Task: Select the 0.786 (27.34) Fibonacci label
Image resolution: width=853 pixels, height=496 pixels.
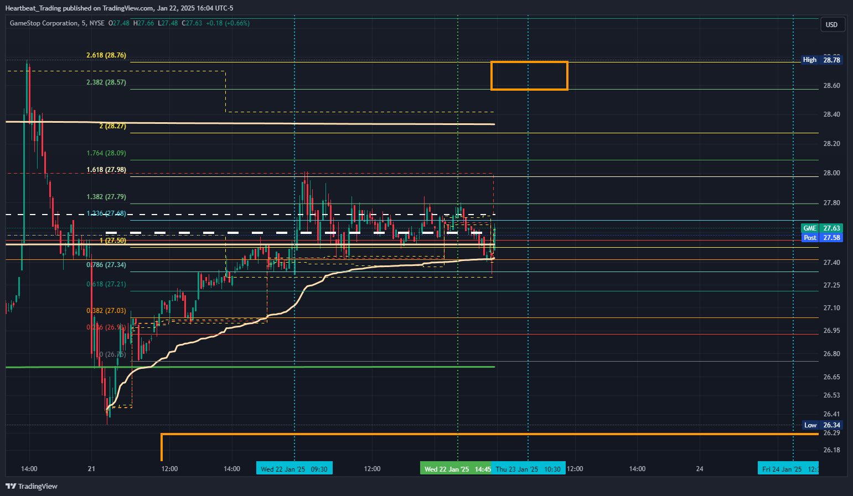Action: (106, 265)
